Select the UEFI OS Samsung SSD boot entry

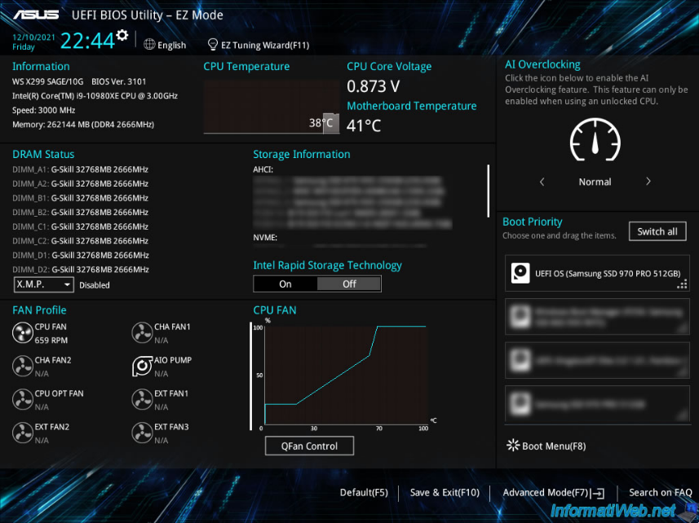coord(597,271)
